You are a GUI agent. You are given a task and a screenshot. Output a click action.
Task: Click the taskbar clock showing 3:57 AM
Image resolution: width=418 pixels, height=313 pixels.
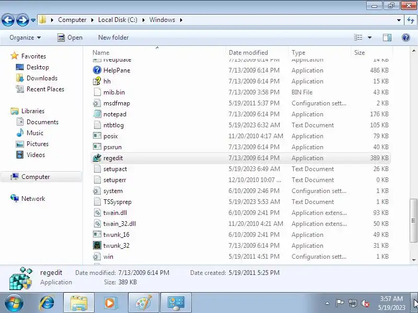391,303
